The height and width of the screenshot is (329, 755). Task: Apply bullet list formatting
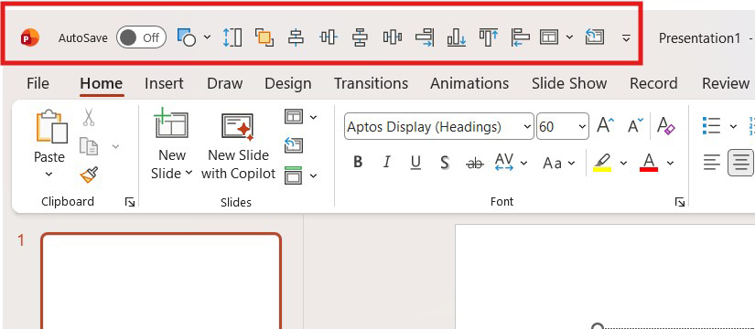pyautogui.click(x=712, y=126)
